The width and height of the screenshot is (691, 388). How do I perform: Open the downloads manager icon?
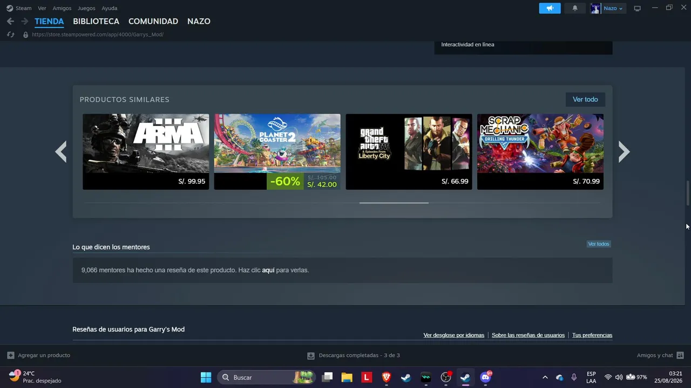tap(311, 356)
